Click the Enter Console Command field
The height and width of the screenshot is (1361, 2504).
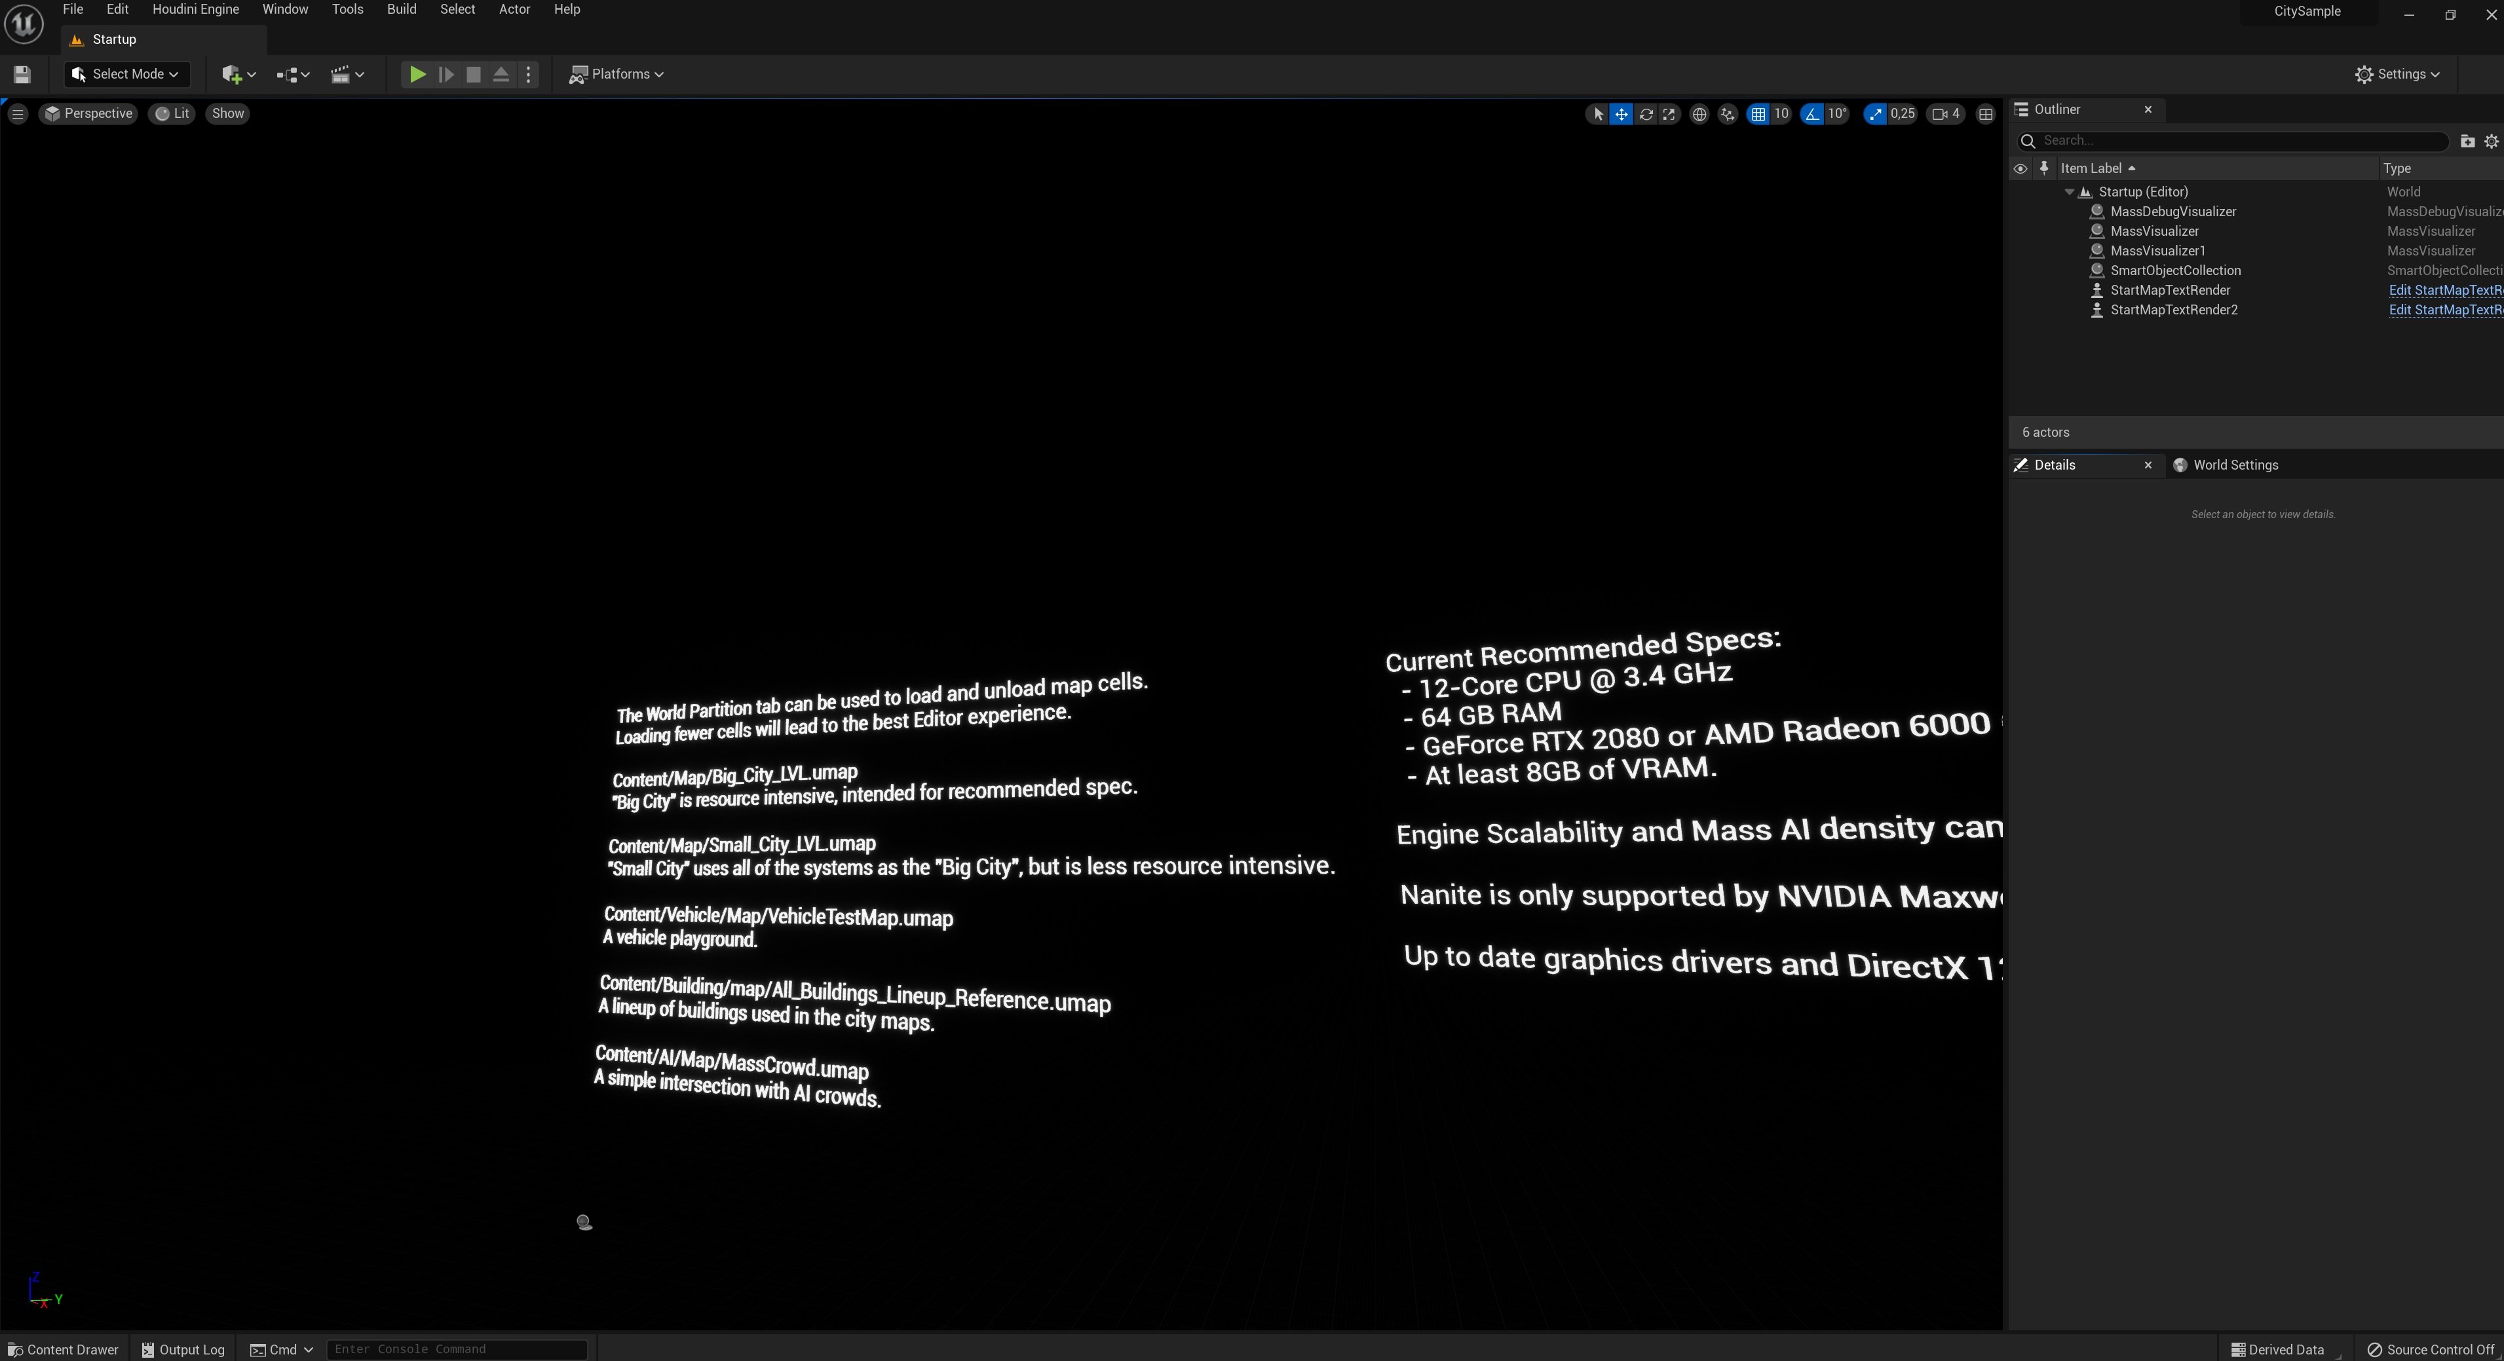[x=457, y=1349]
